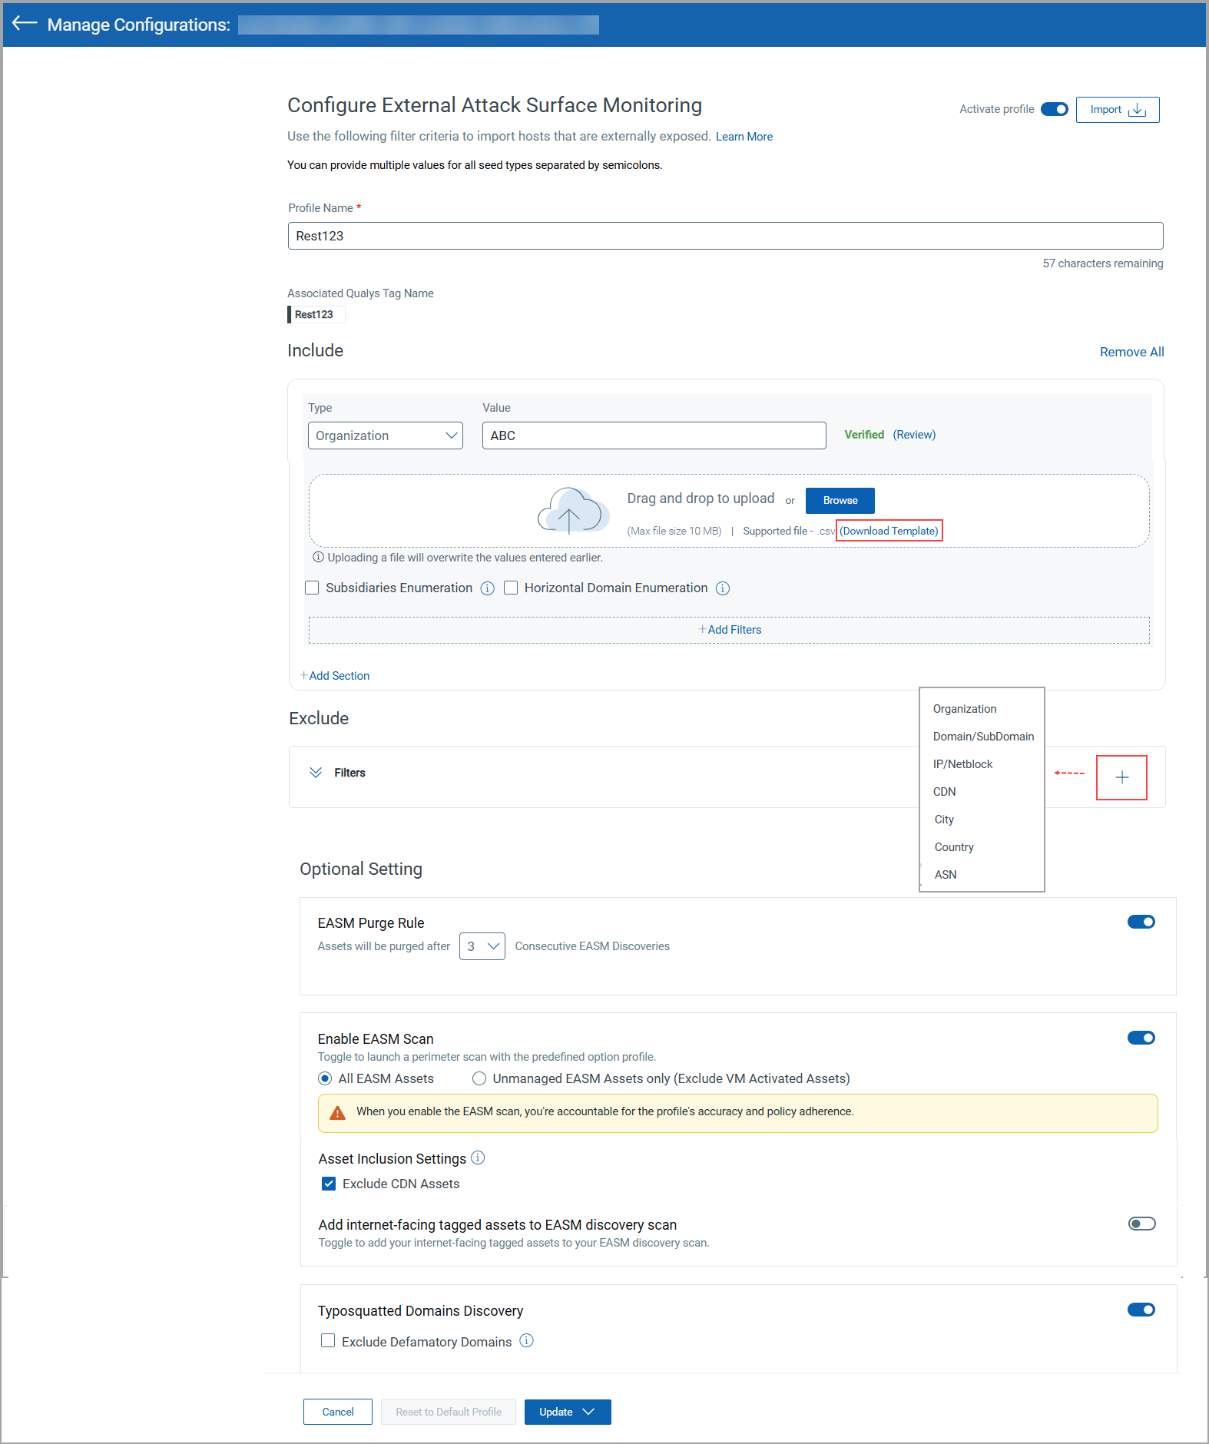Image resolution: width=1209 pixels, height=1444 pixels.
Task: Click Remove All in Include section
Action: coord(1131,352)
